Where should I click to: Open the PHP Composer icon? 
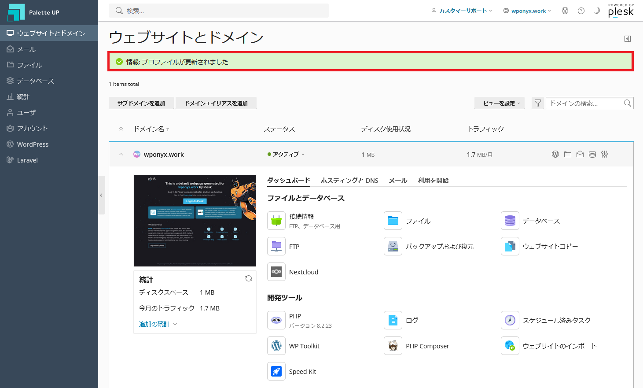pyautogui.click(x=393, y=346)
